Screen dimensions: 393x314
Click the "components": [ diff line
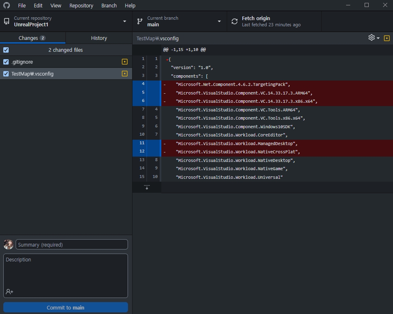pyautogui.click(x=277, y=76)
